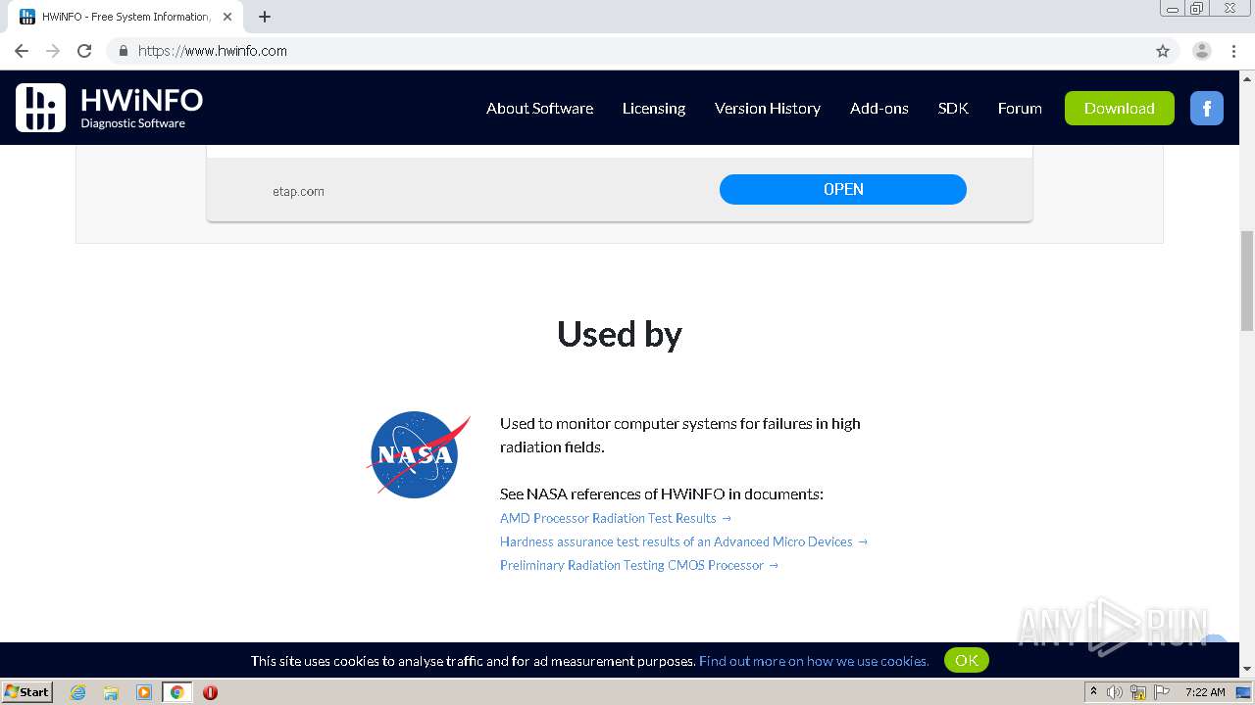
Task: Click the green Download button
Action: point(1120,108)
